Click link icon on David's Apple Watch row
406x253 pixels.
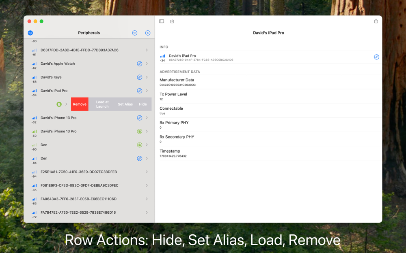click(x=140, y=64)
